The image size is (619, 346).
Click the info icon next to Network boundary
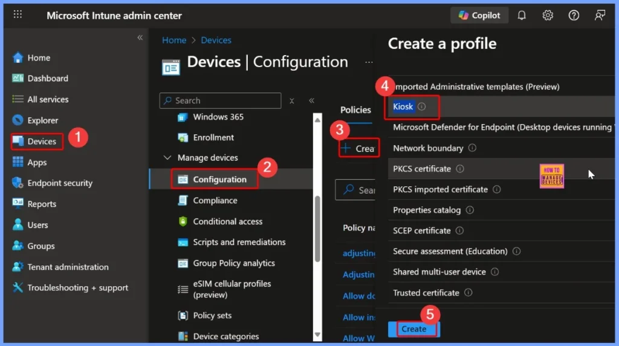point(472,148)
